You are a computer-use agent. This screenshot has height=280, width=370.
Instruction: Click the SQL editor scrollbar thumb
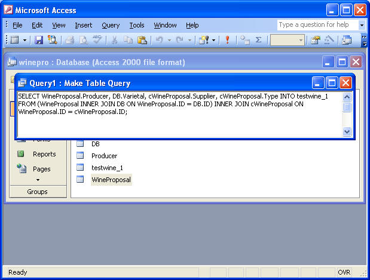tap(347, 107)
